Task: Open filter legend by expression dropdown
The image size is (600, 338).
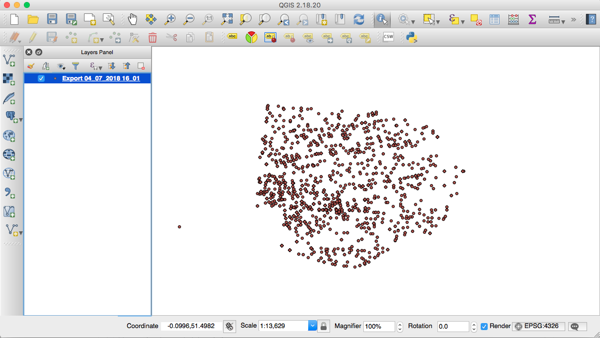Action: point(95,66)
